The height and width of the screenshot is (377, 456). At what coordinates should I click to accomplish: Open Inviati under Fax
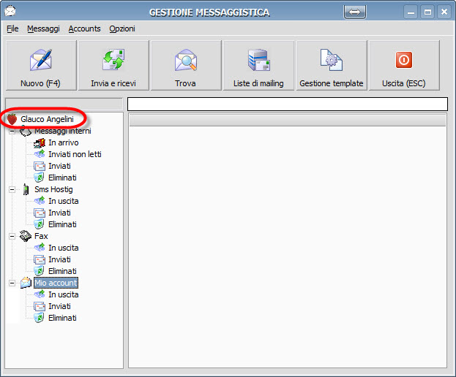(x=59, y=259)
